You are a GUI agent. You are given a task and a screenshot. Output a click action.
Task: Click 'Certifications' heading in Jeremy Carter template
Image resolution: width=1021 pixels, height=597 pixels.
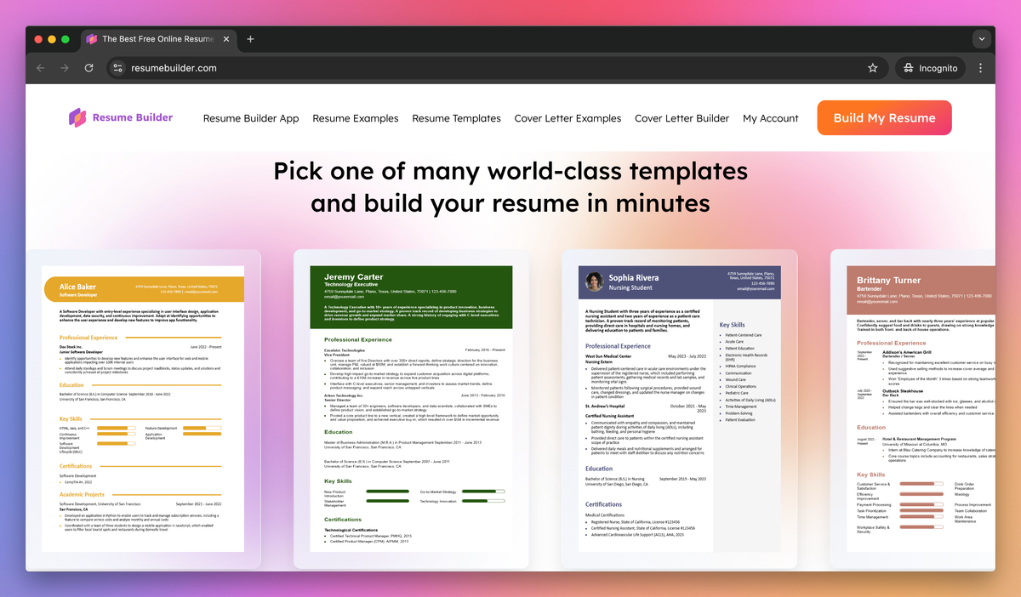pyautogui.click(x=343, y=519)
